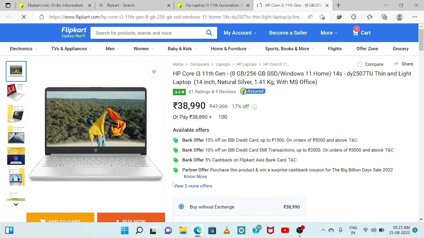
Task: Open browser Favorites list icon
Action: coord(370,17)
